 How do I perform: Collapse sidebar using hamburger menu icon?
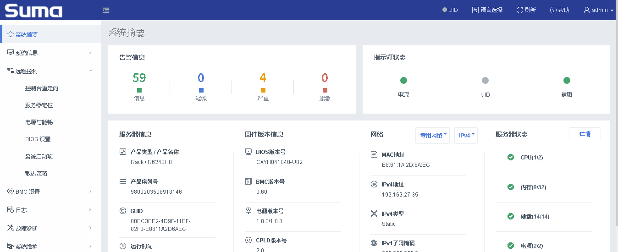point(106,10)
